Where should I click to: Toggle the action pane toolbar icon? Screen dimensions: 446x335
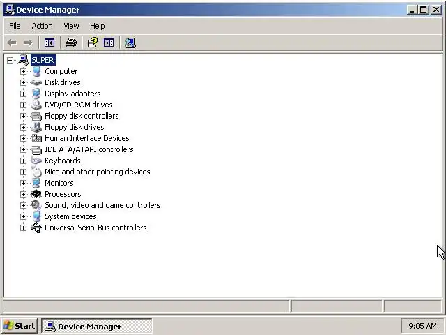click(x=109, y=43)
